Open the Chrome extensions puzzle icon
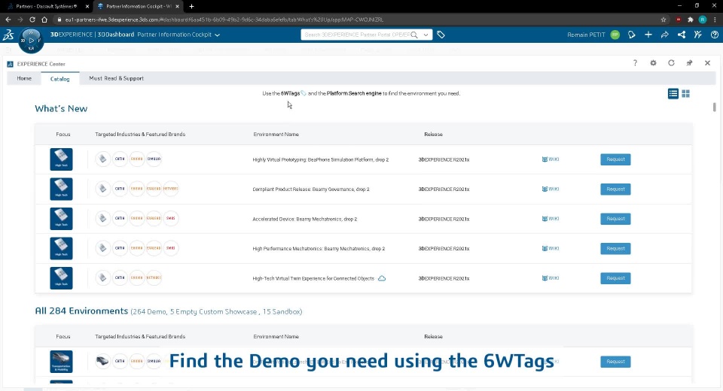The width and height of the screenshot is (723, 391). [x=691, y=20]
